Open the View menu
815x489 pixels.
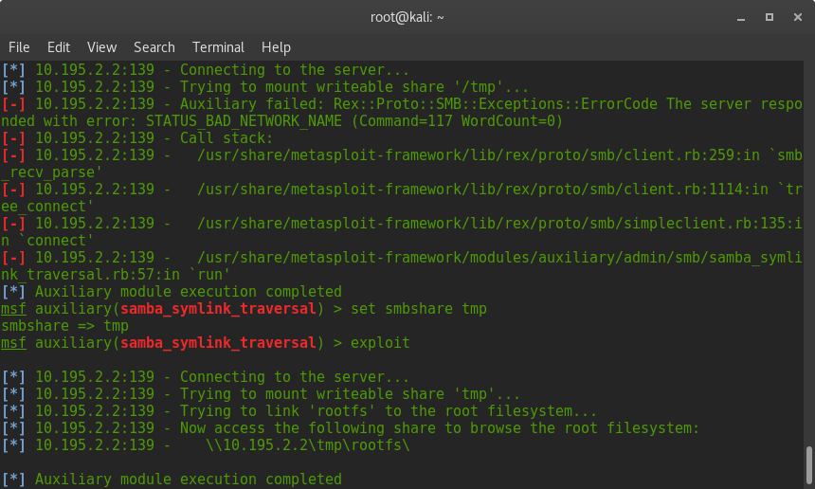pyautogui.click(x=102, y=47)
